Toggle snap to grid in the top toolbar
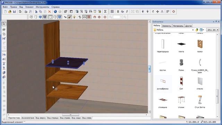Viewport: 222px width, 125px height. click(112, 11)
